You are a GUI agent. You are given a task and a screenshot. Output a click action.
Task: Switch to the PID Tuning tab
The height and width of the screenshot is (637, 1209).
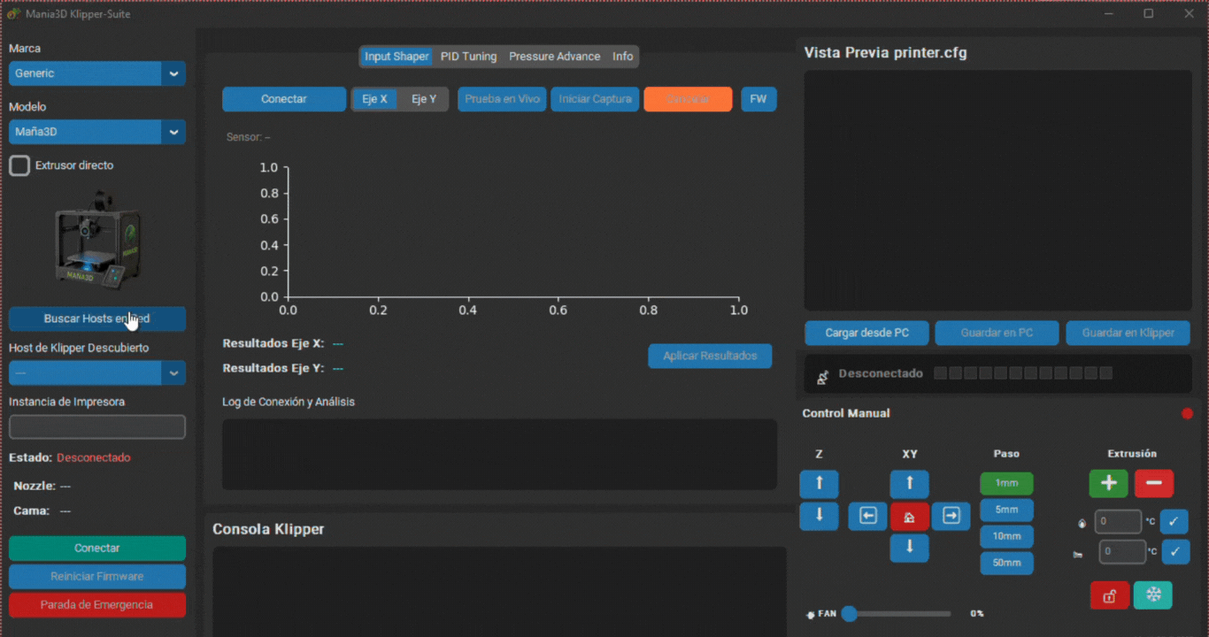[468, 57]
